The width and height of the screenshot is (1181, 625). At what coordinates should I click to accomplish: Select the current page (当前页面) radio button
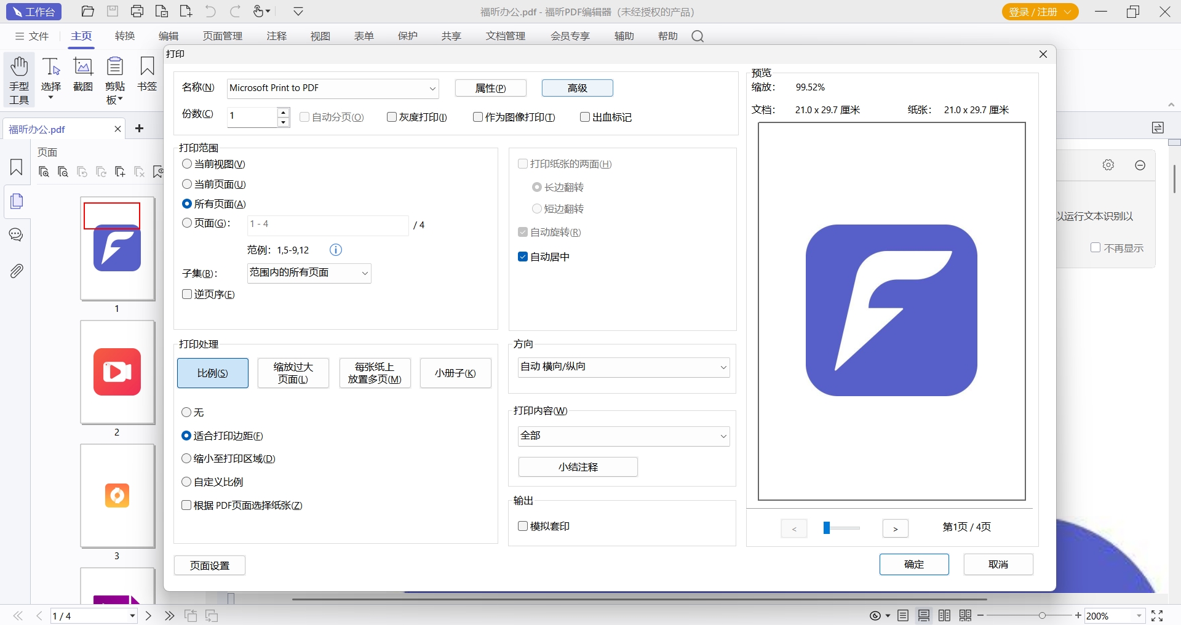pos(188,184)
